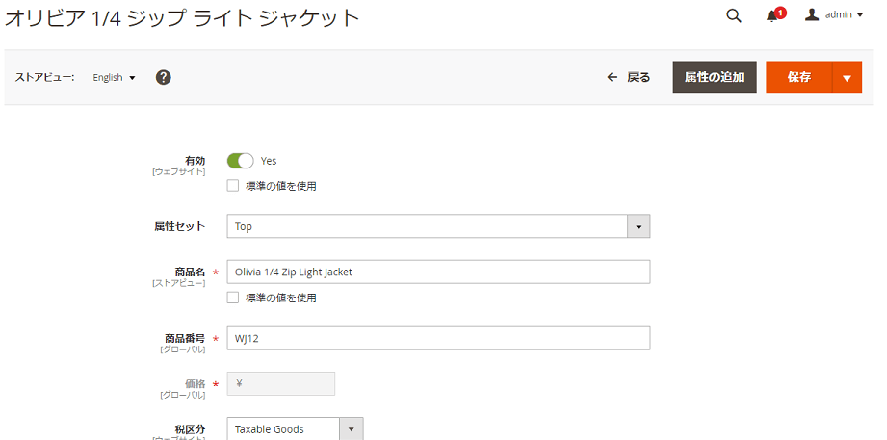Open the 属性セット dropdown showing Top

tap(438, 226)
